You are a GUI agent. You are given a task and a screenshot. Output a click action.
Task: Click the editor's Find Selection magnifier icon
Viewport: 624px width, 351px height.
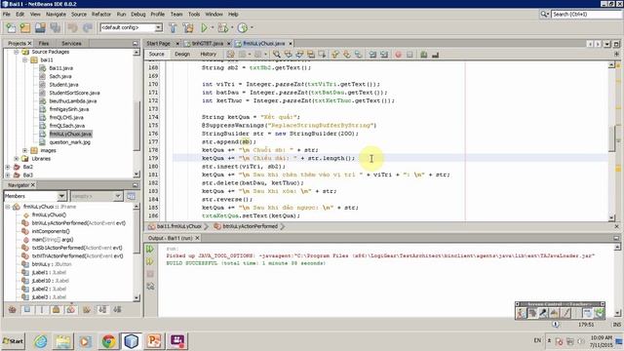tap(277, 55)
